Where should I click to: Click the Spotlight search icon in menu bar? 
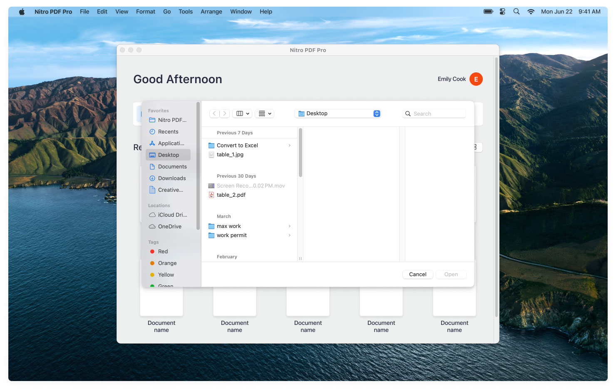[x=516, y=12]
